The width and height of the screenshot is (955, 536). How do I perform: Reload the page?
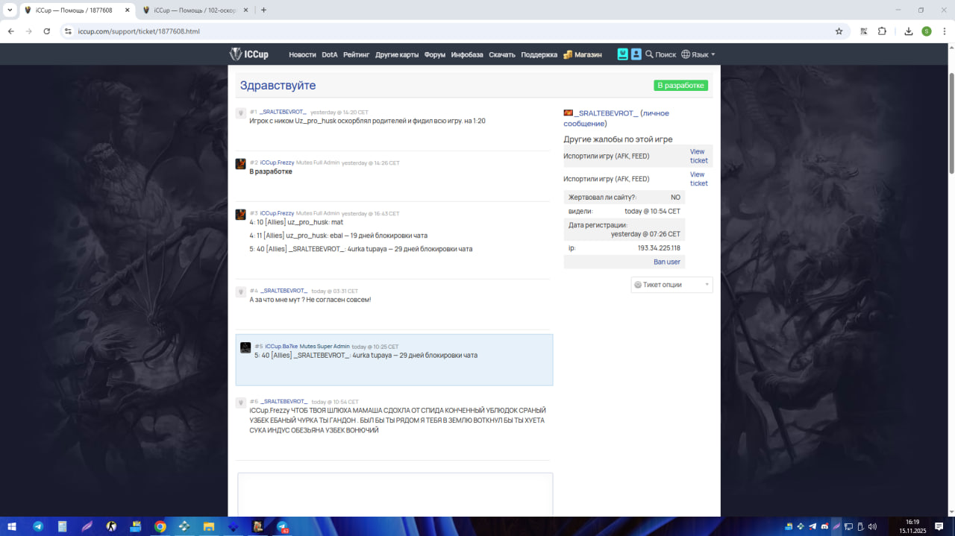47,31
